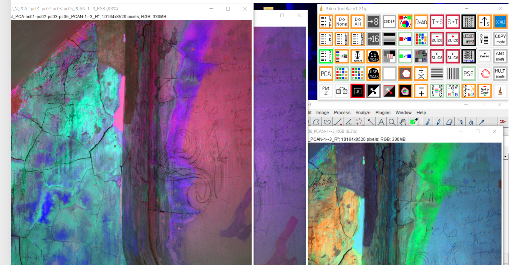Select the wand tracing tool
The height and width of the screenshot is (265, 531).
click(370, 122)
